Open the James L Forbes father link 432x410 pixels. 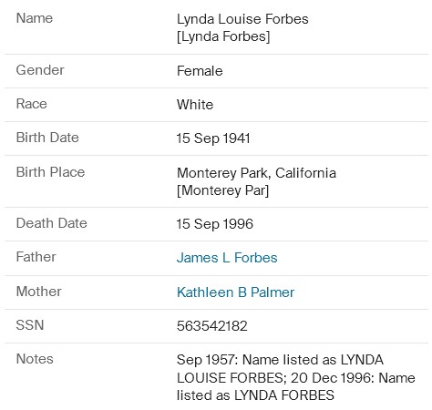tap(227, 258)
